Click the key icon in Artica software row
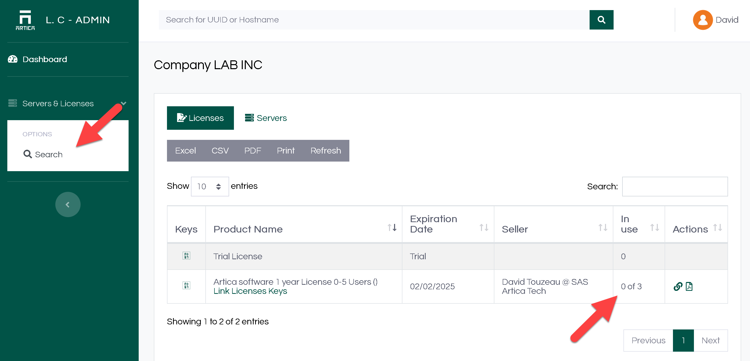 [x=186, y=286]
